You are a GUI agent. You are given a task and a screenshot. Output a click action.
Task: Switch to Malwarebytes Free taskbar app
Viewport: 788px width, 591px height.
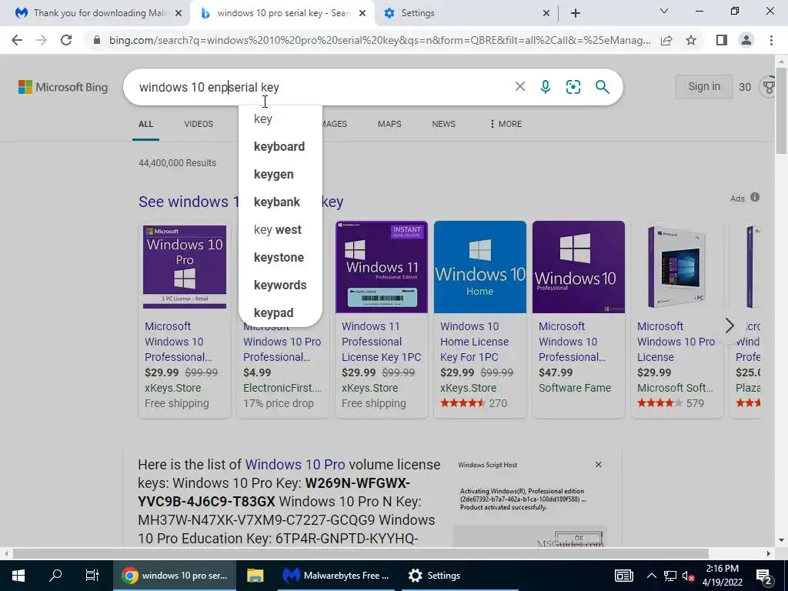click(336, 576)
